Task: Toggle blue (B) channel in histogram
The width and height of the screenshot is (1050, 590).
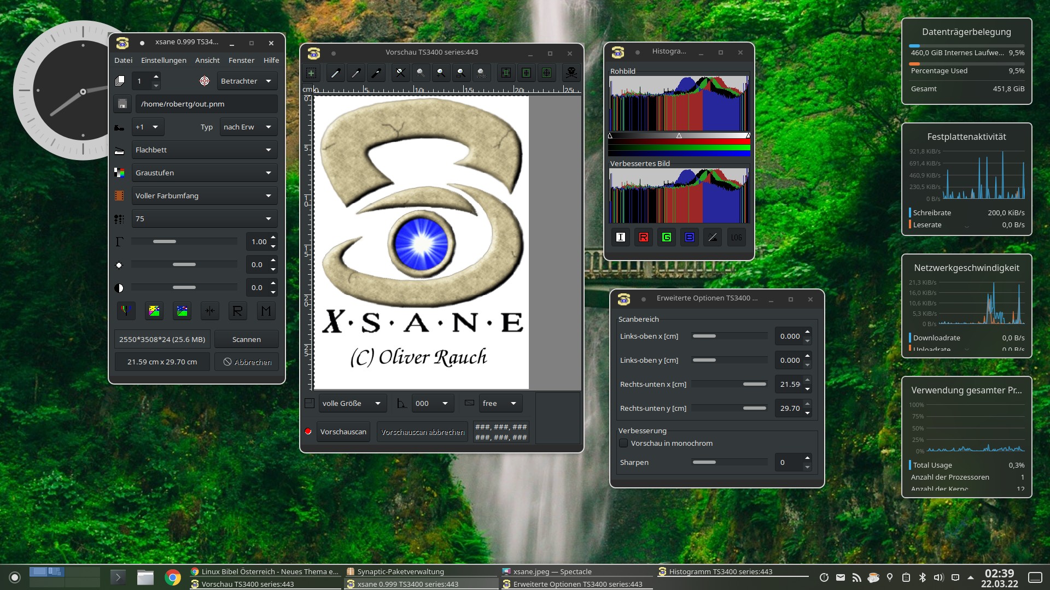Action: tap(690, 237)
